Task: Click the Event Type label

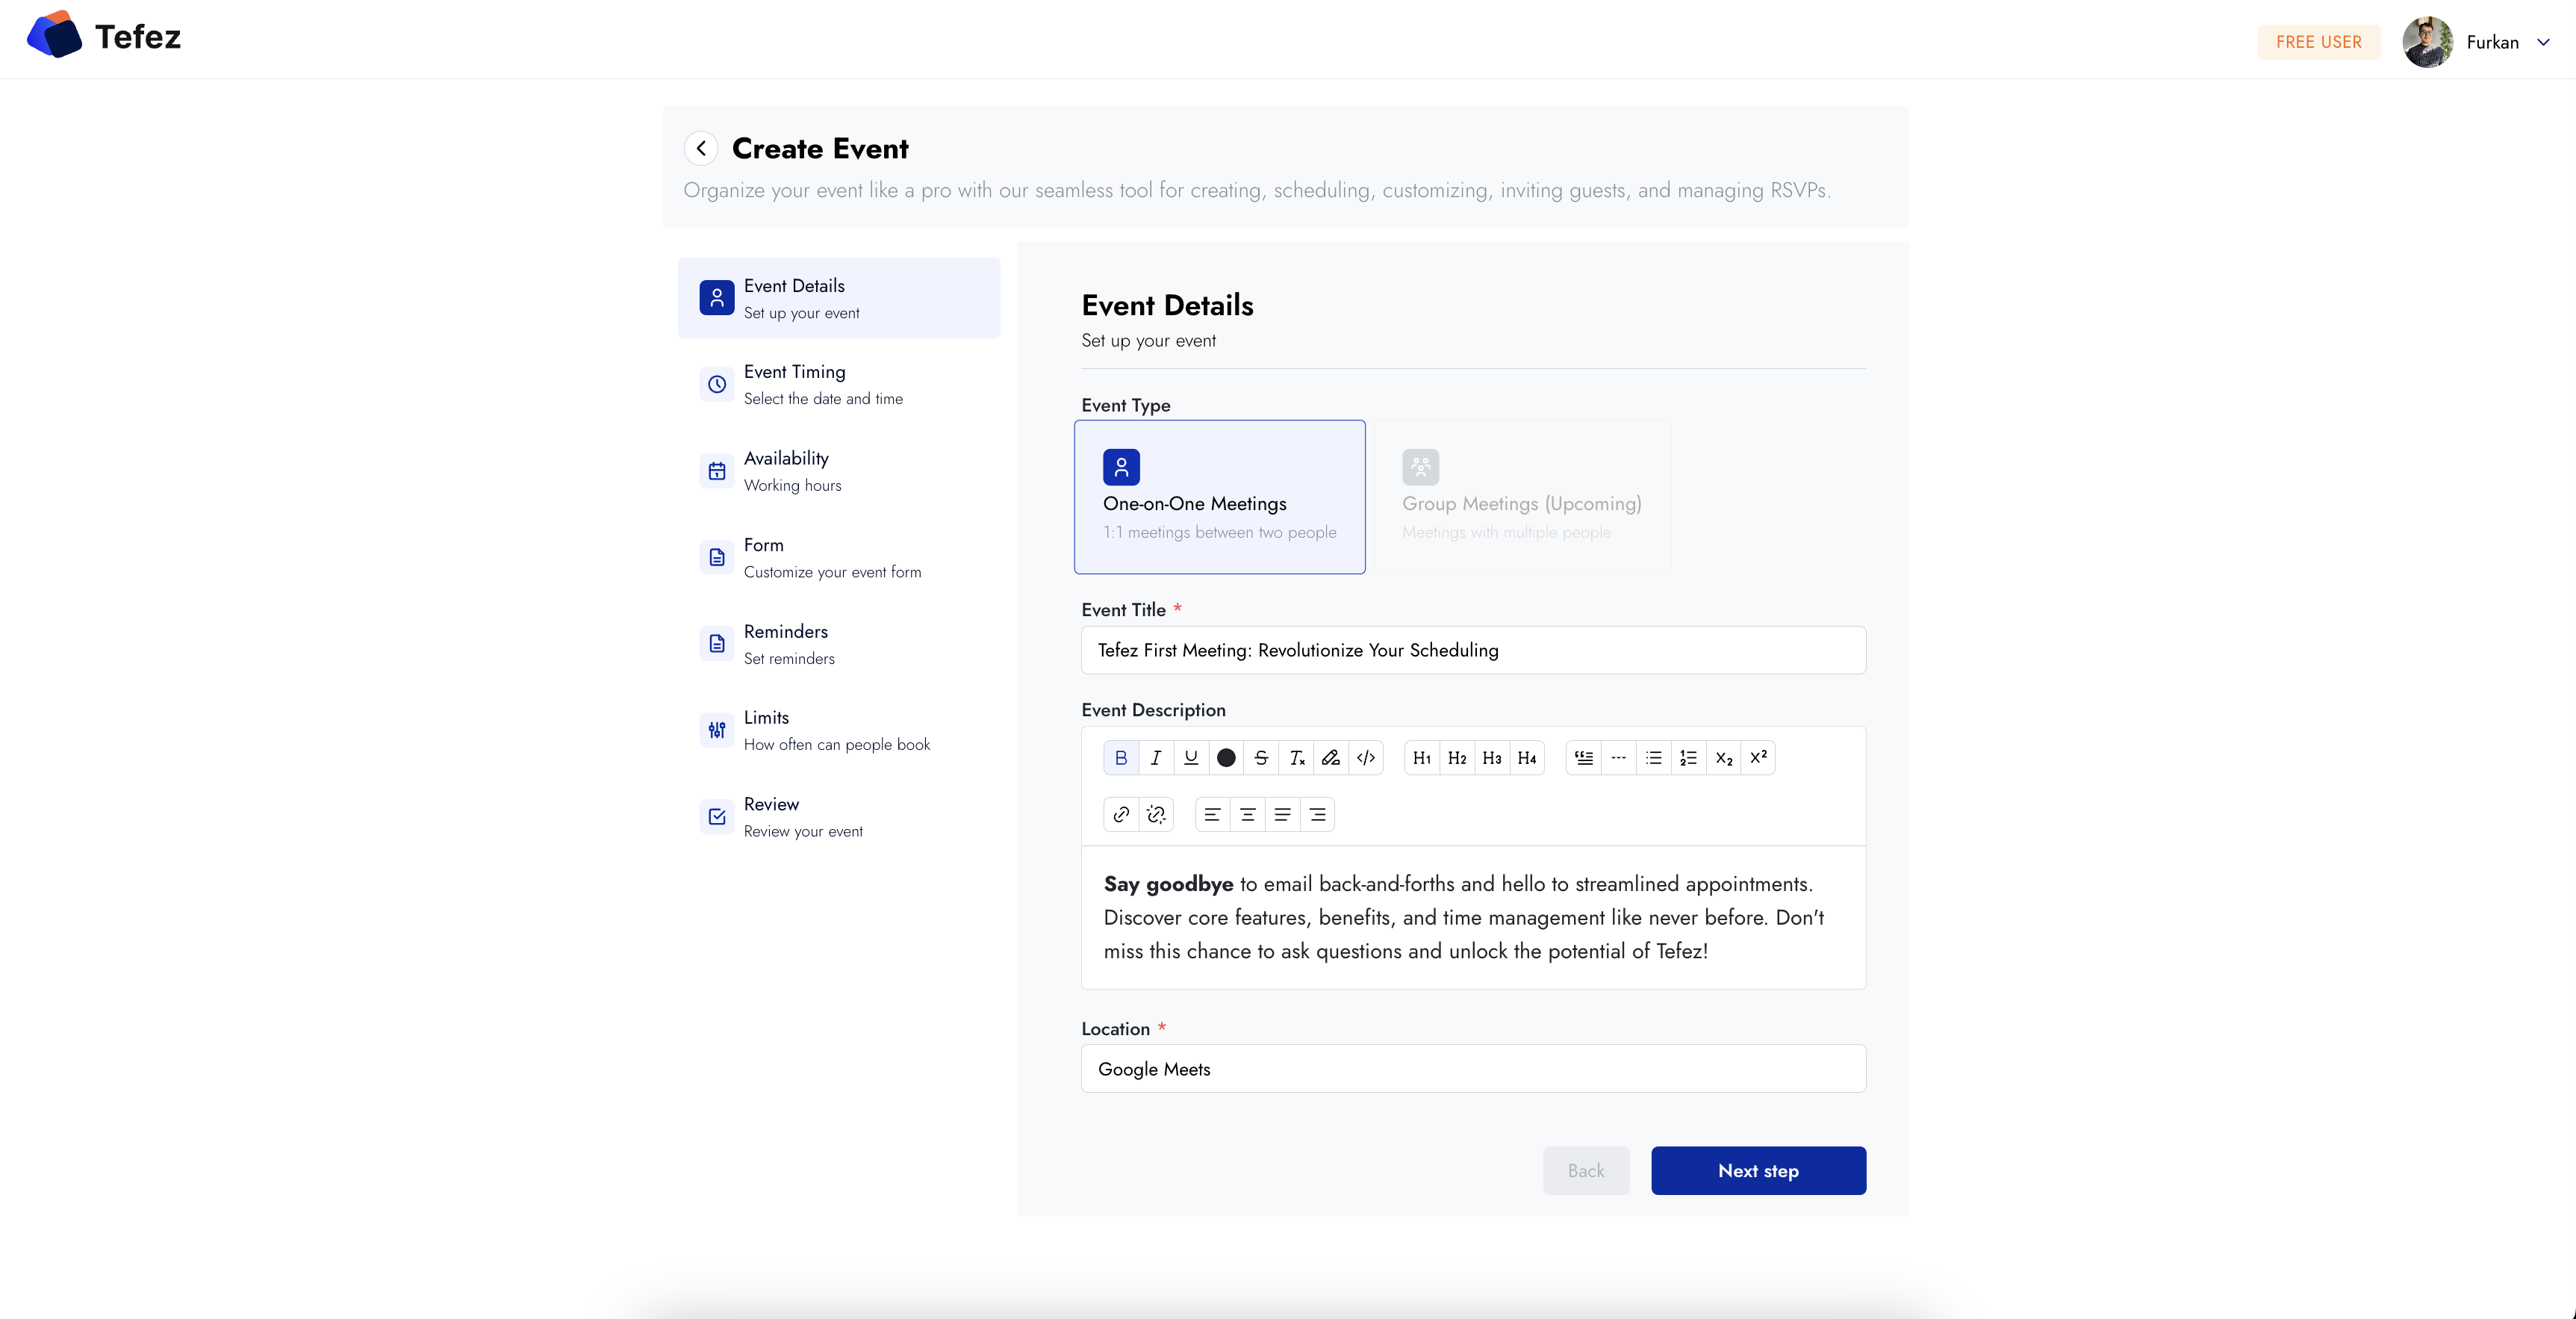Action: 1125,405
